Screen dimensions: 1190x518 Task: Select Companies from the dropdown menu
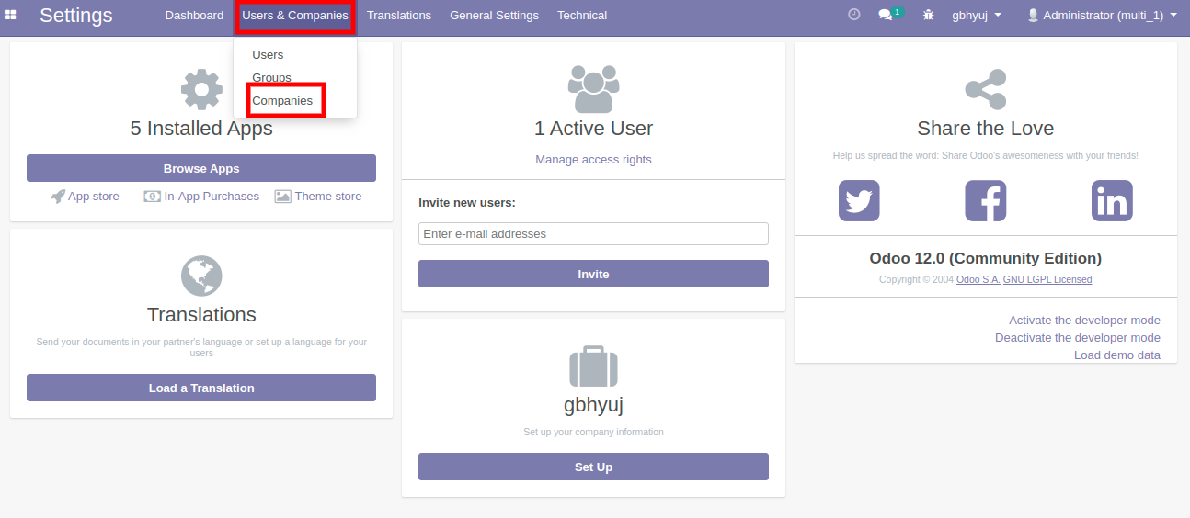pos(282,101)
